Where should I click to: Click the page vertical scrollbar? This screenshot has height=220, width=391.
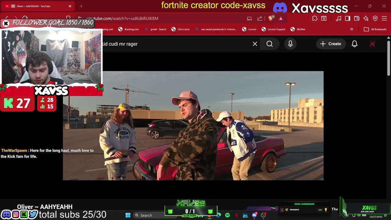pos(389,58)
